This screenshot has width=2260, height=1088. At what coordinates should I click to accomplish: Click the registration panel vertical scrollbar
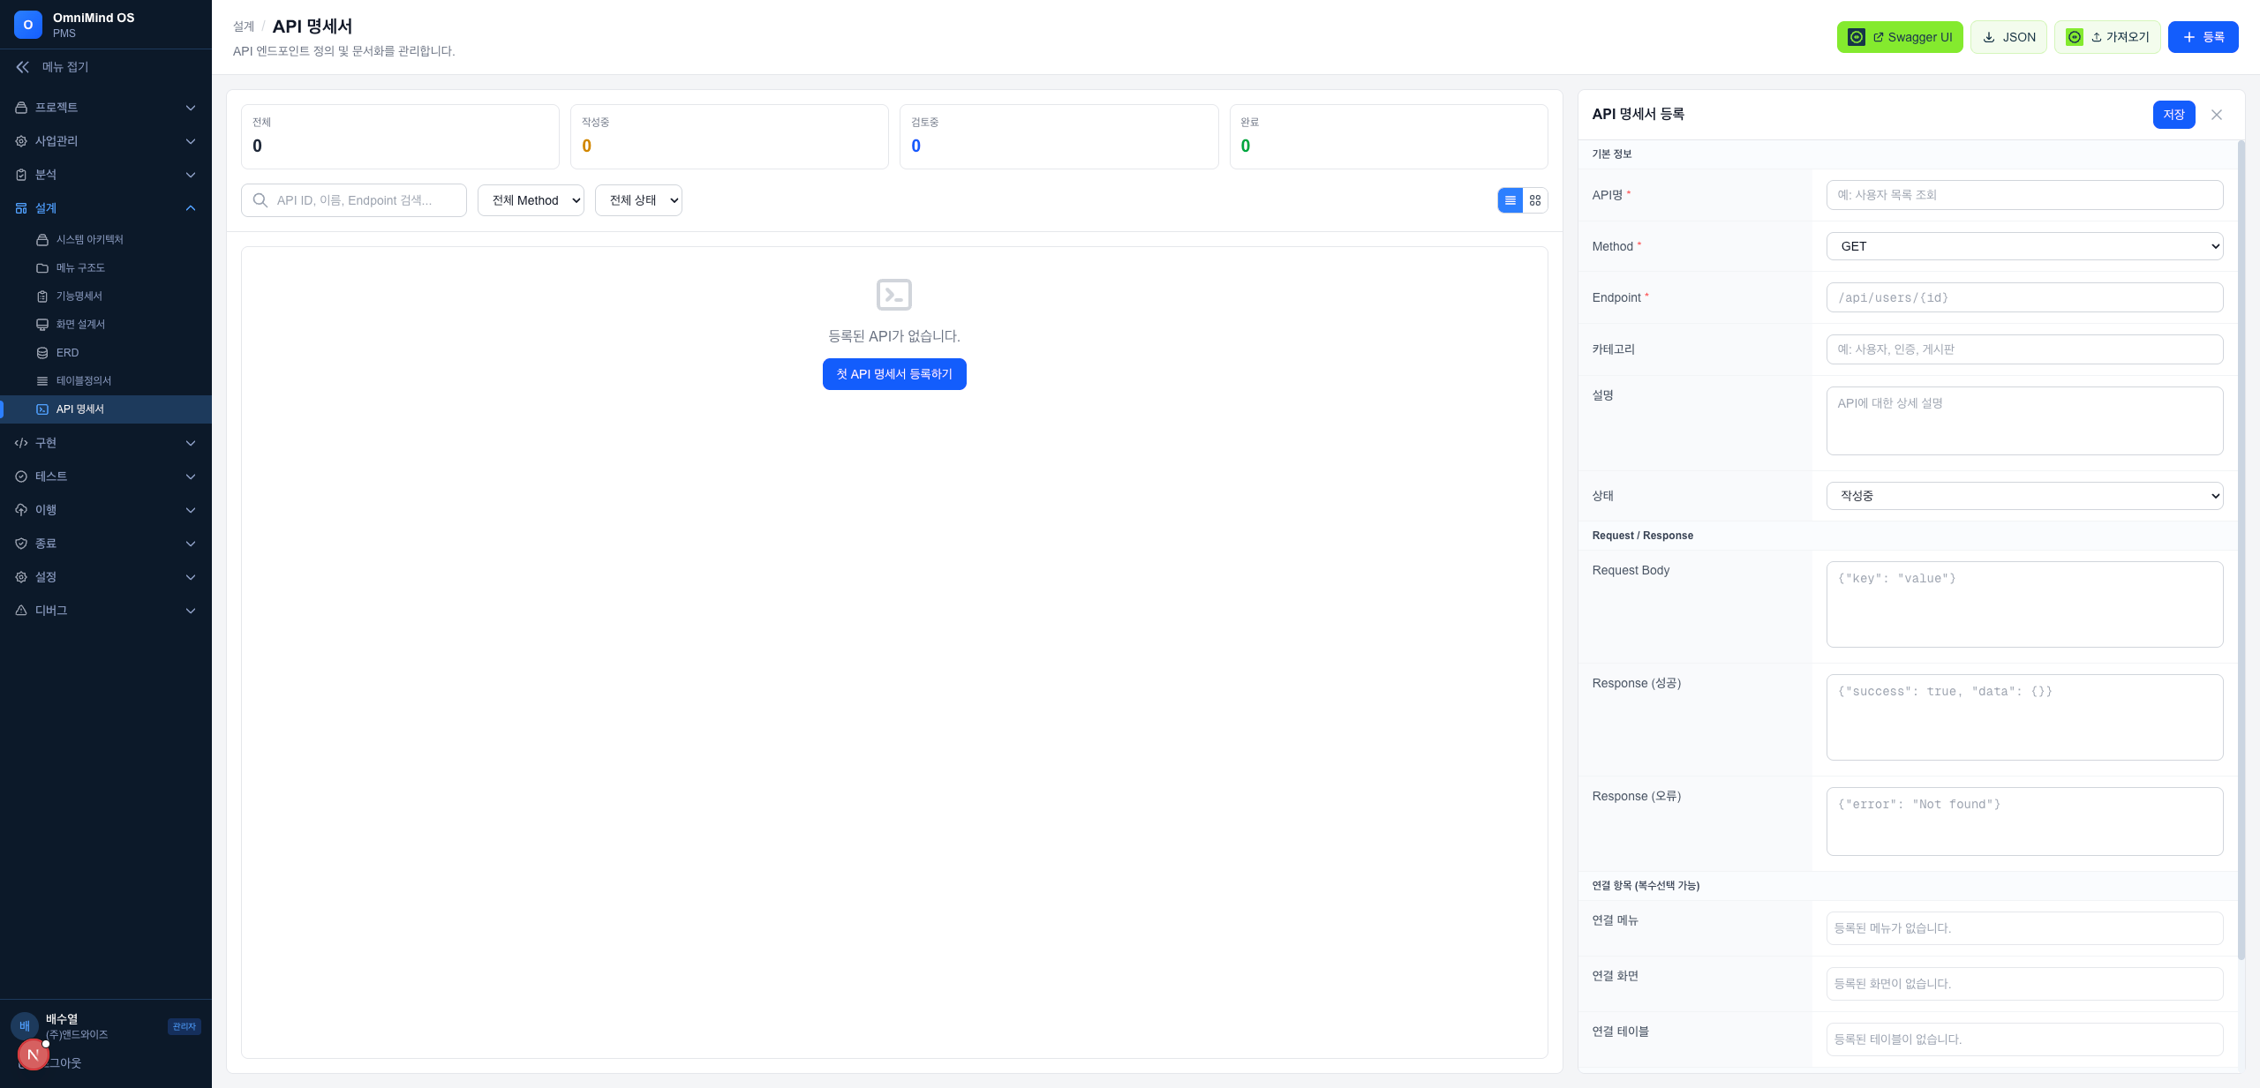coord(2241,547)
